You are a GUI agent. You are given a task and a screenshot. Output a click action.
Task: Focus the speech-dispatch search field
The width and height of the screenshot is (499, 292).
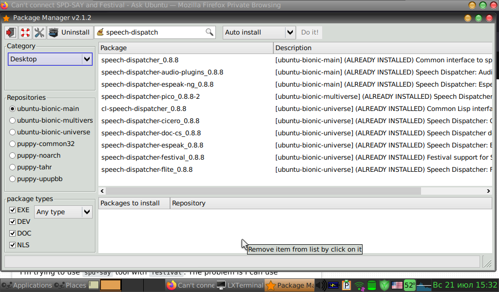point(154,33)
